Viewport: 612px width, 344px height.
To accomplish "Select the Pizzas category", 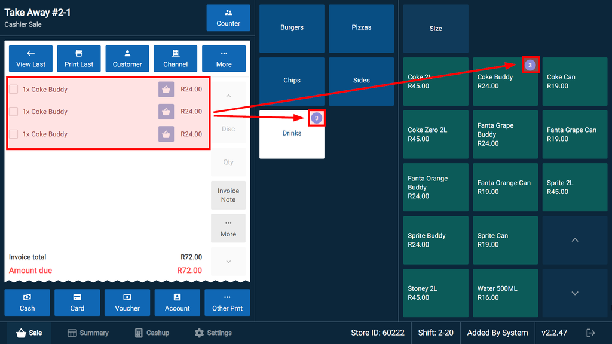I will pos(362,29).
